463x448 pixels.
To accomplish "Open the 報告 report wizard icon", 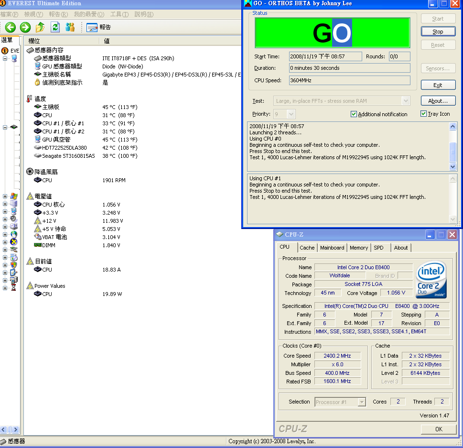I will pyautogui.click(x=92, y=27).
